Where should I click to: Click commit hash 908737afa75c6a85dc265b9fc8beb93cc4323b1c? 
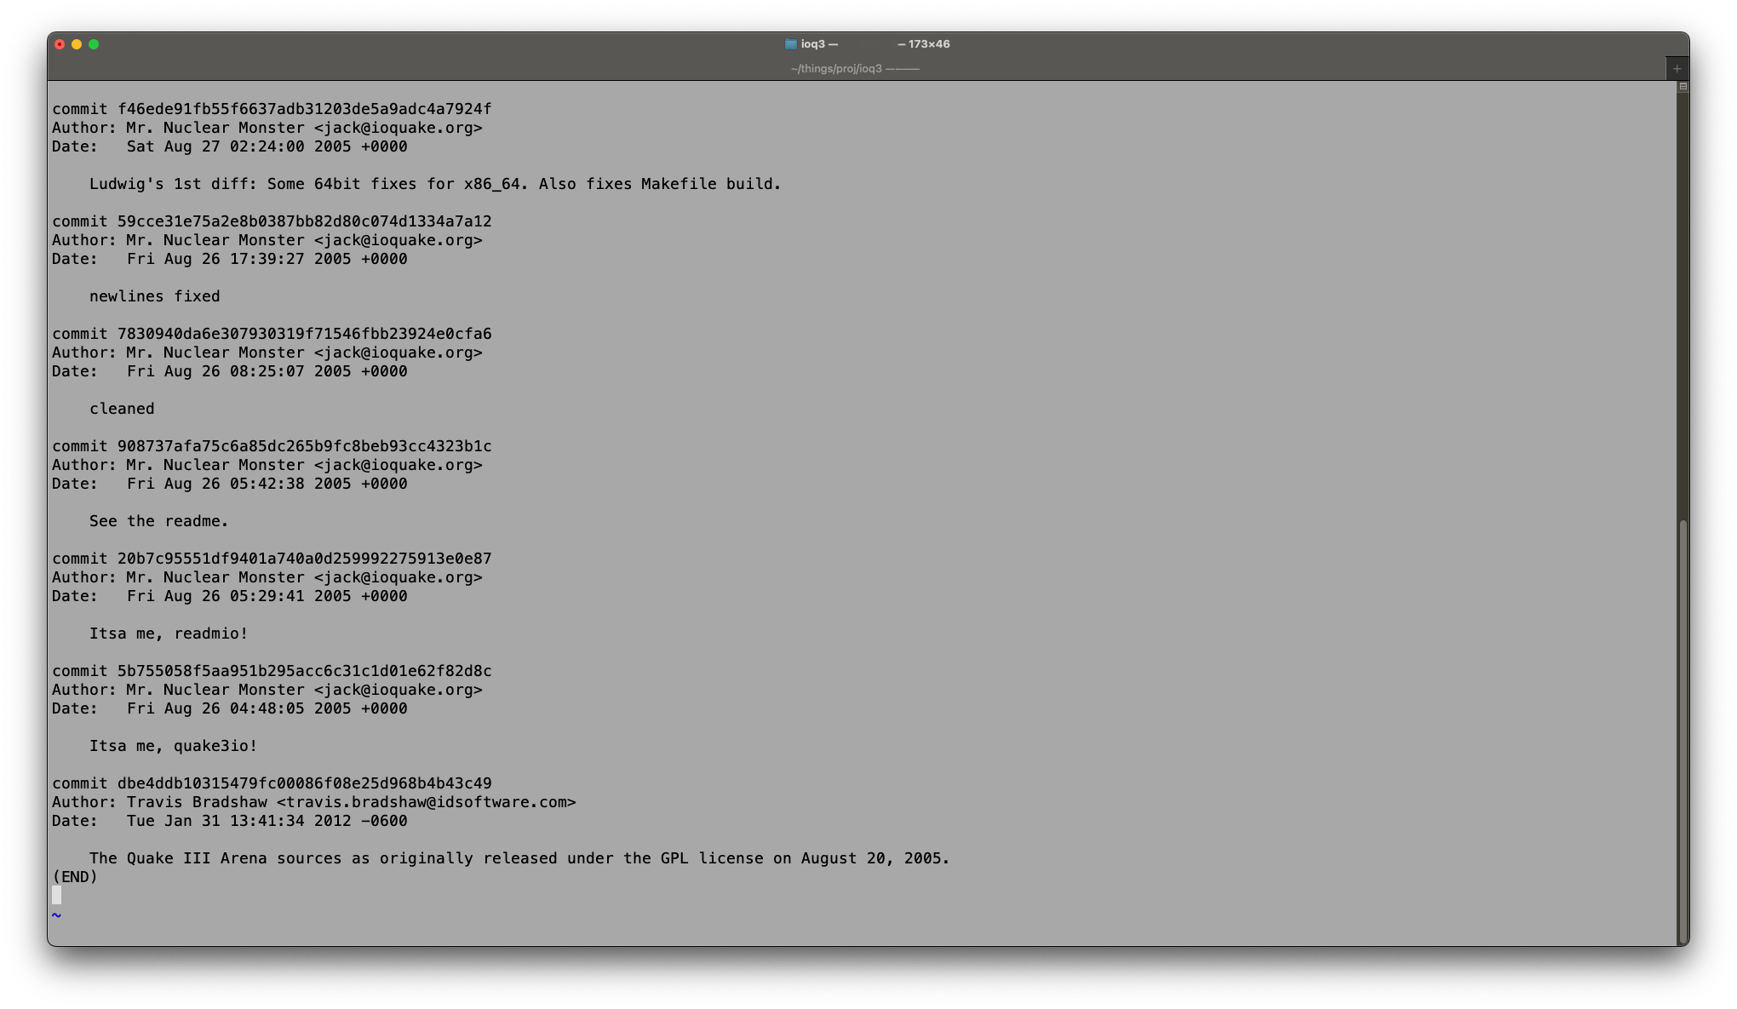tap(304, 446)
